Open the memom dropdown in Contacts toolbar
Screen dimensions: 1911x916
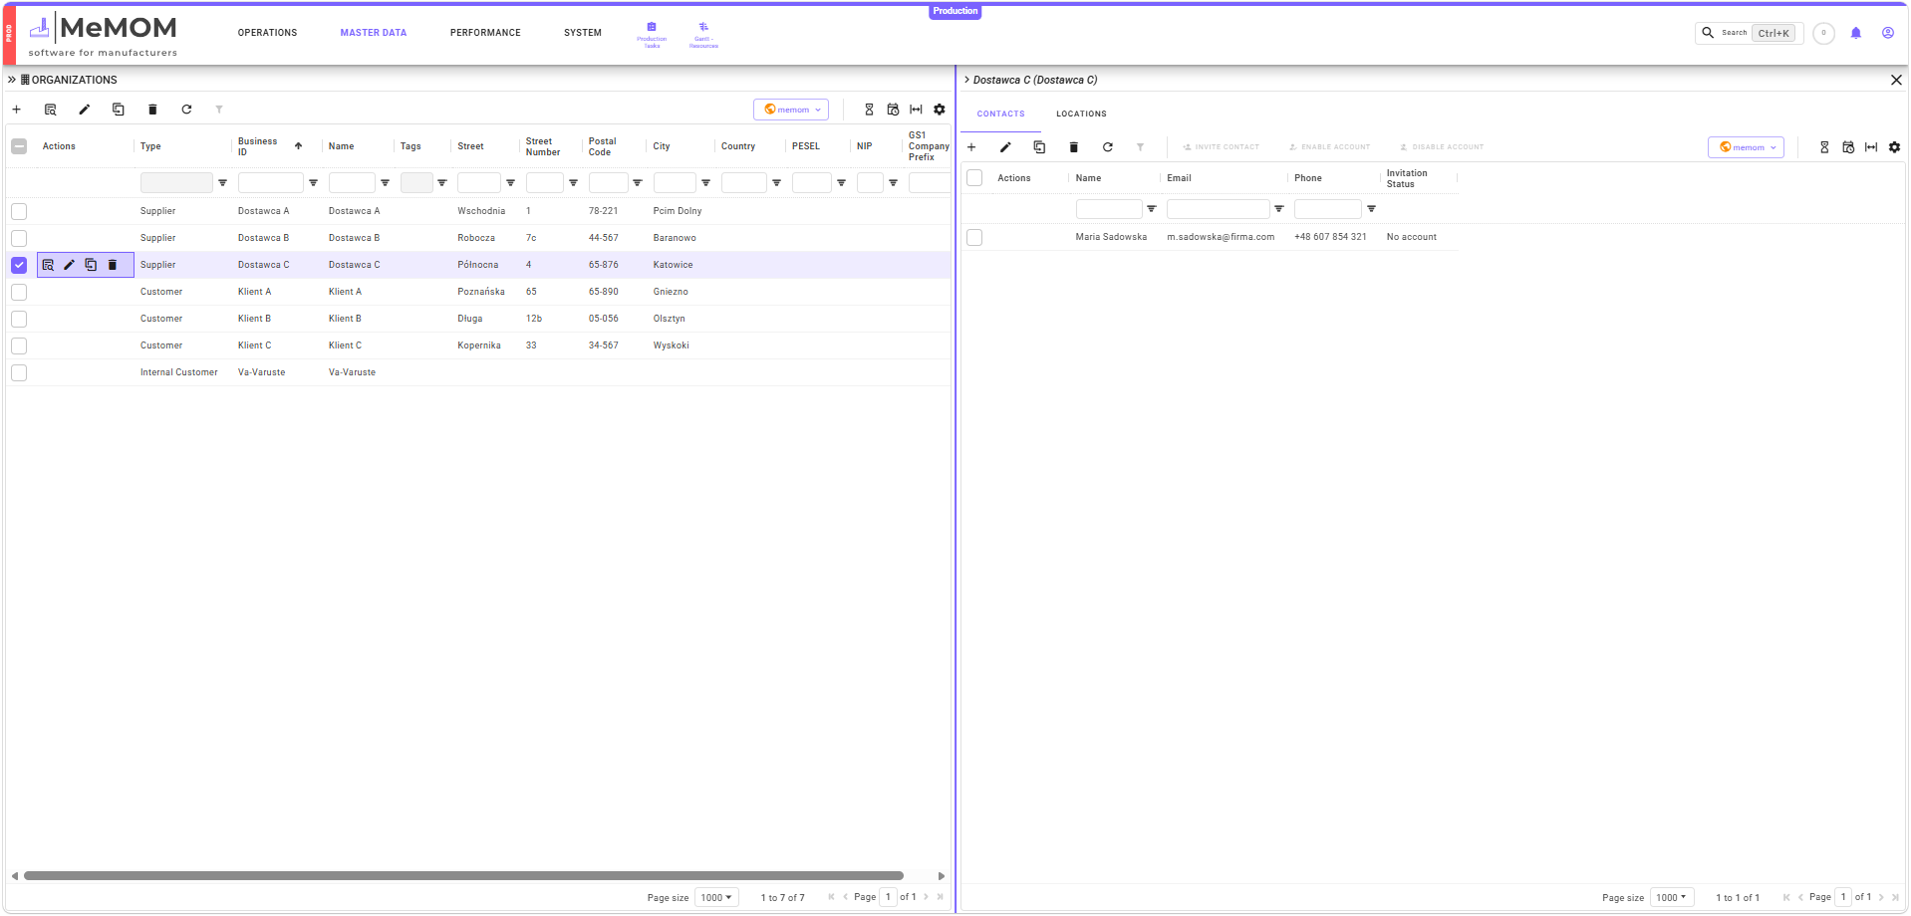coord(1746,147)
